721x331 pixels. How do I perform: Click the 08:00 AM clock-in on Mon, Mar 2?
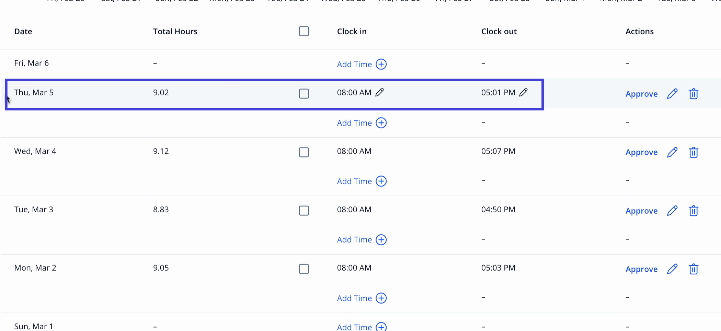tap(354, 268)
